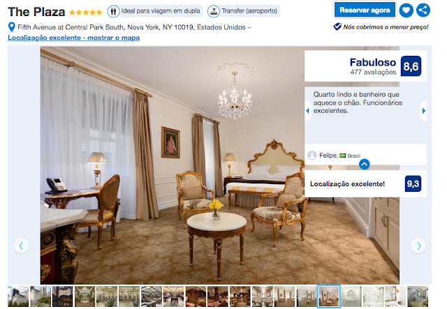Click the share icon button
This screenshot has height=309, width=447.
(423, 10)
